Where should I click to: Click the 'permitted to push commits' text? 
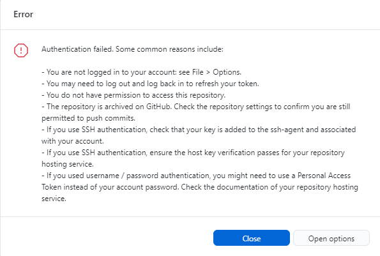coord(89,118)
